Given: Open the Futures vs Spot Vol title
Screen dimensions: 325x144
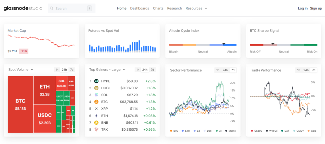Looking at the screenshot, I should click(x=104, y=31).
